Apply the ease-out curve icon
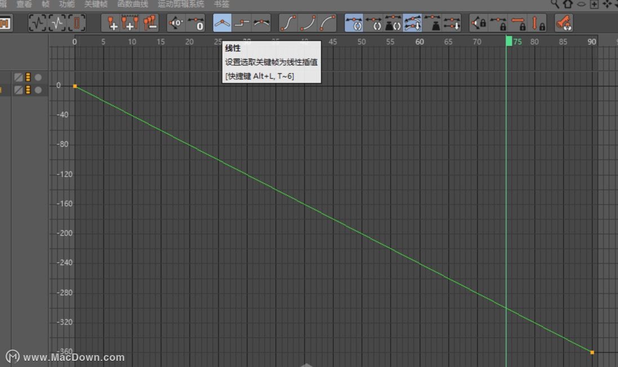Viewport: 618px width, 367px height. pos(327,23)
